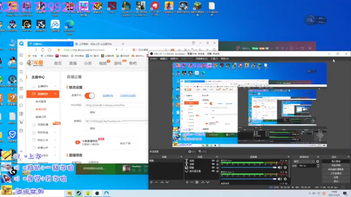
Task: Hide the first text source via eye icon
Action: coord(213,161)
